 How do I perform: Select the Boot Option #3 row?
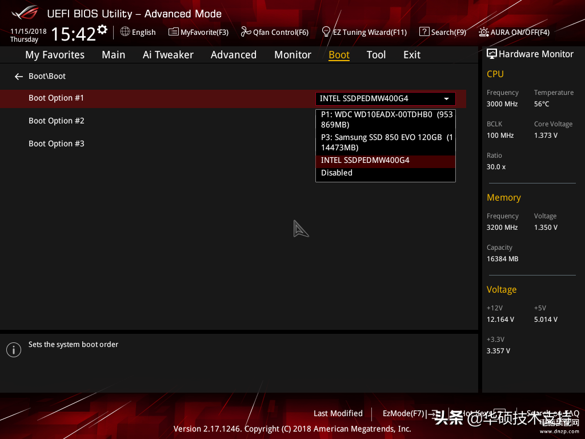point(57,143)
